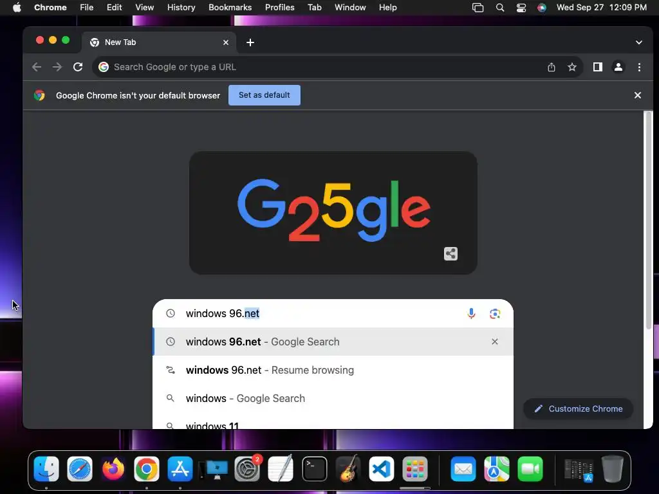
Task: Click the Share page icon in address bar
Action: coord(552,67)
